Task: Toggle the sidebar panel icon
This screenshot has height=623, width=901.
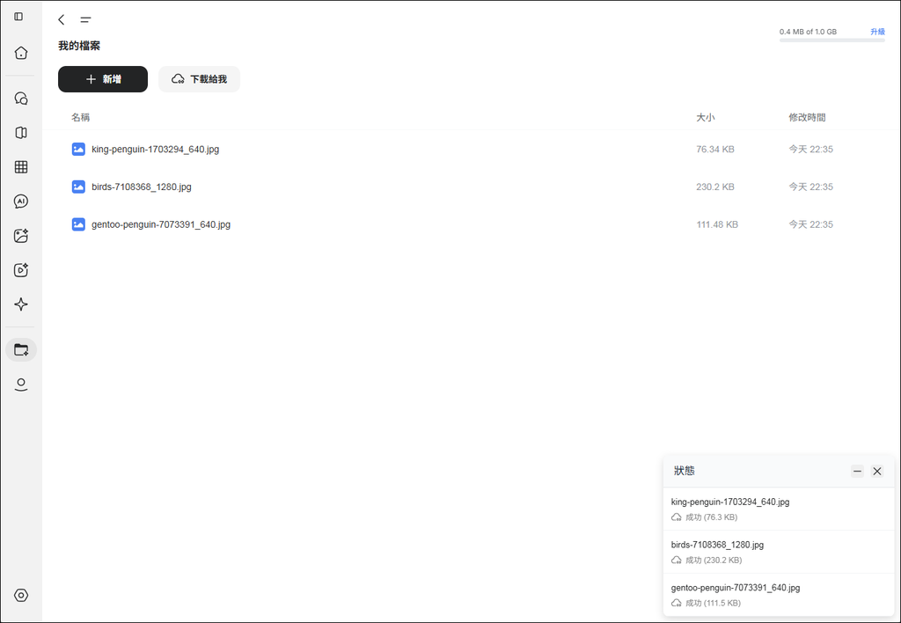Action: click(x=18, y=17)
